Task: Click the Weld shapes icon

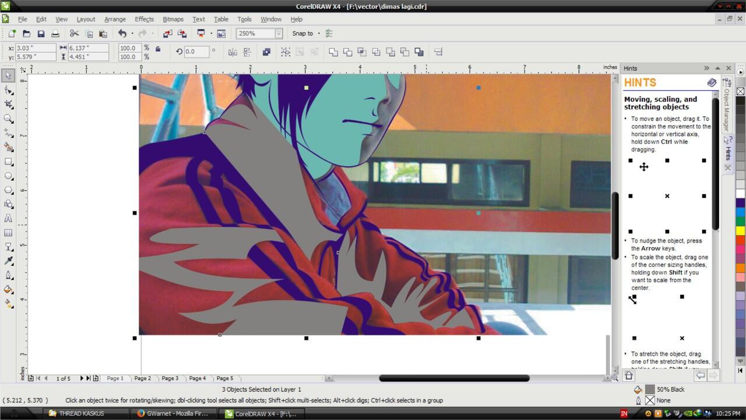Action: coord(333,52)
